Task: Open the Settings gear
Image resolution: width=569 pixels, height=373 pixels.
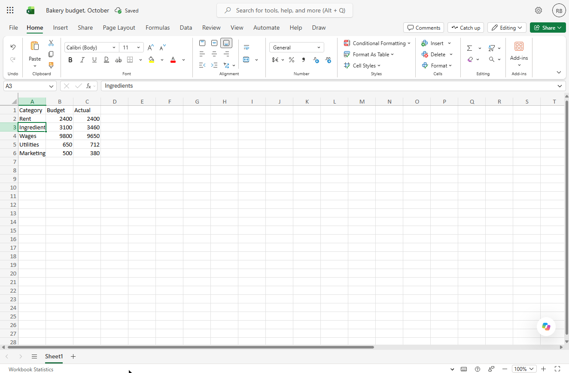Action: tap(539, 10)
